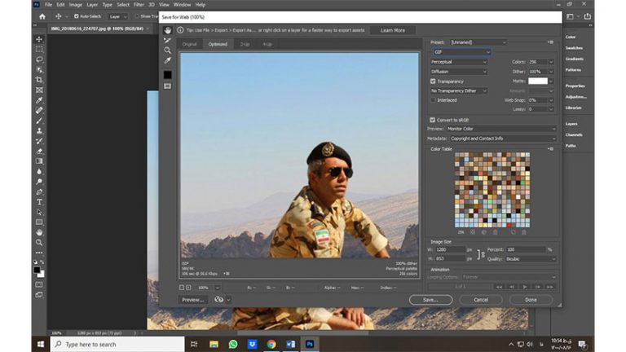Select the Lasso tool
Image resolution: width=626 pixels, height=352 pixels.
point(39,59)
